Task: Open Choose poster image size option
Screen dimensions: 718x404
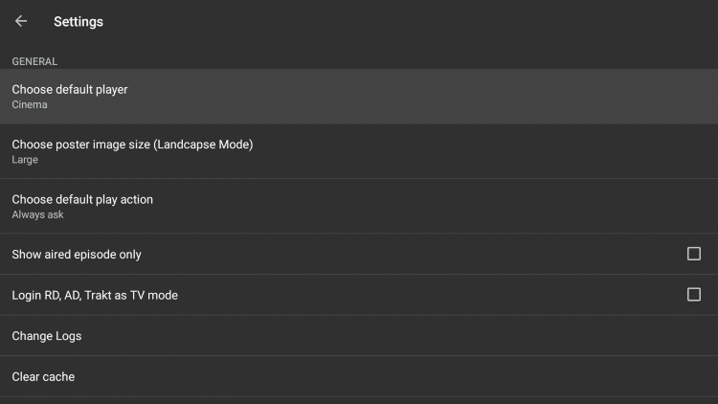Action: pyautogui.click(x=132, y=145)
